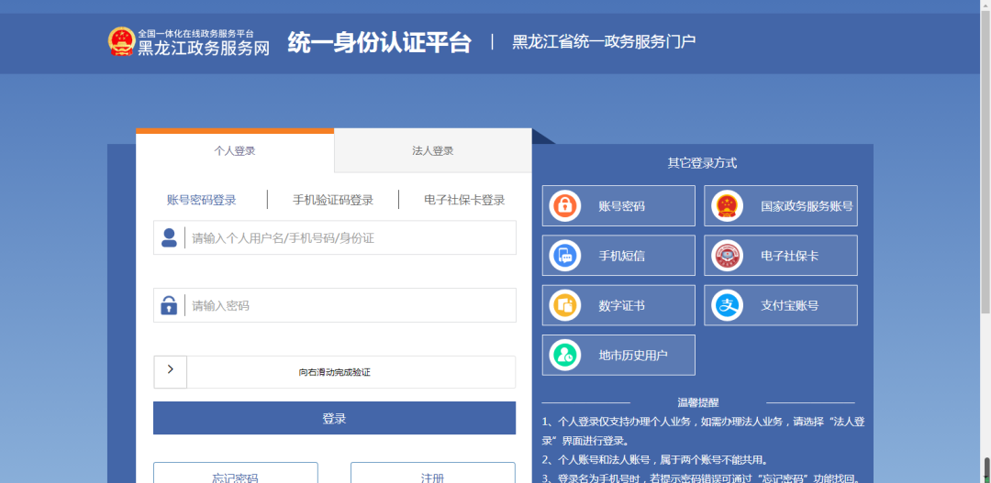Click the social security card icon for 电子社保卡
991x483 pixels.
727,256
